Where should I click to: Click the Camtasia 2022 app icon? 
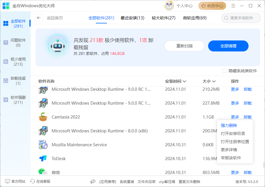pos(43,117)
